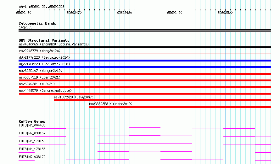This screenshot has height=164, width=280.
Task: Click the DGV Structural Variants track title
Action: pos(44,40)
